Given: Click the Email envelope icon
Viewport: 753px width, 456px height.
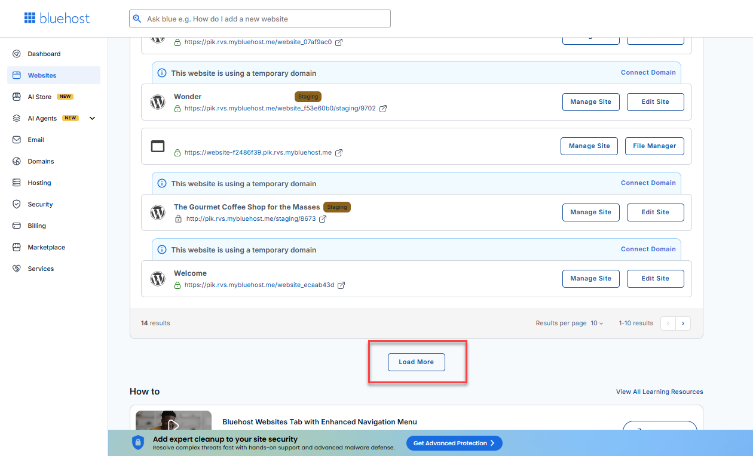Looking at the screenshot, I should (17, 140).
